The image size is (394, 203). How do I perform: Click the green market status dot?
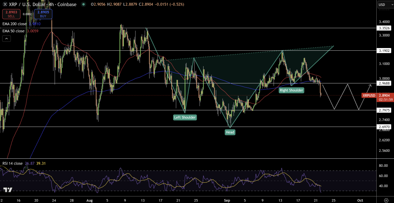click(83, 4)
